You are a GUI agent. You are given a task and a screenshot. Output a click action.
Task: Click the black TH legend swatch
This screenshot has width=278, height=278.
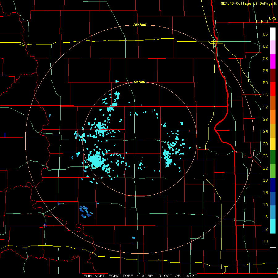273,240
